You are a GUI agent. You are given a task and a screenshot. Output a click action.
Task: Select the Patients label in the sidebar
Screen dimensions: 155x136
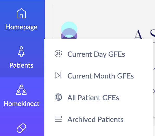tap(21, 65)
